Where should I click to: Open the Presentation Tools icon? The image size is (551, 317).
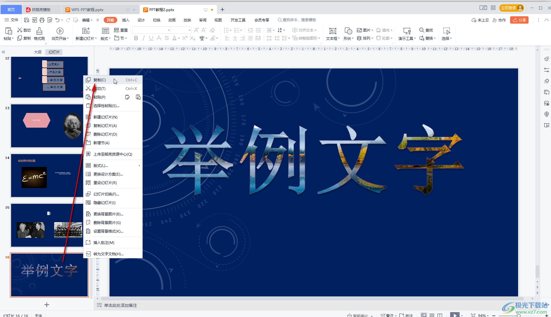(407, 31)
